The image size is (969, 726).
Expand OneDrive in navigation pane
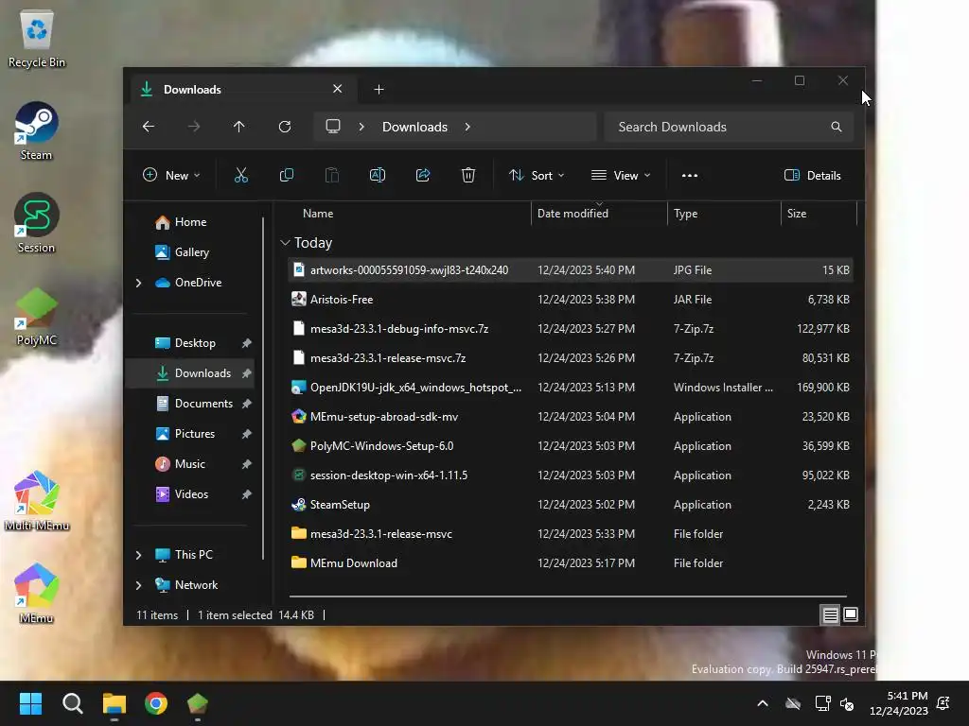coord(138,283)
